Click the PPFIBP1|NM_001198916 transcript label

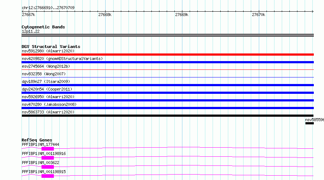click(x=44, y=153)
